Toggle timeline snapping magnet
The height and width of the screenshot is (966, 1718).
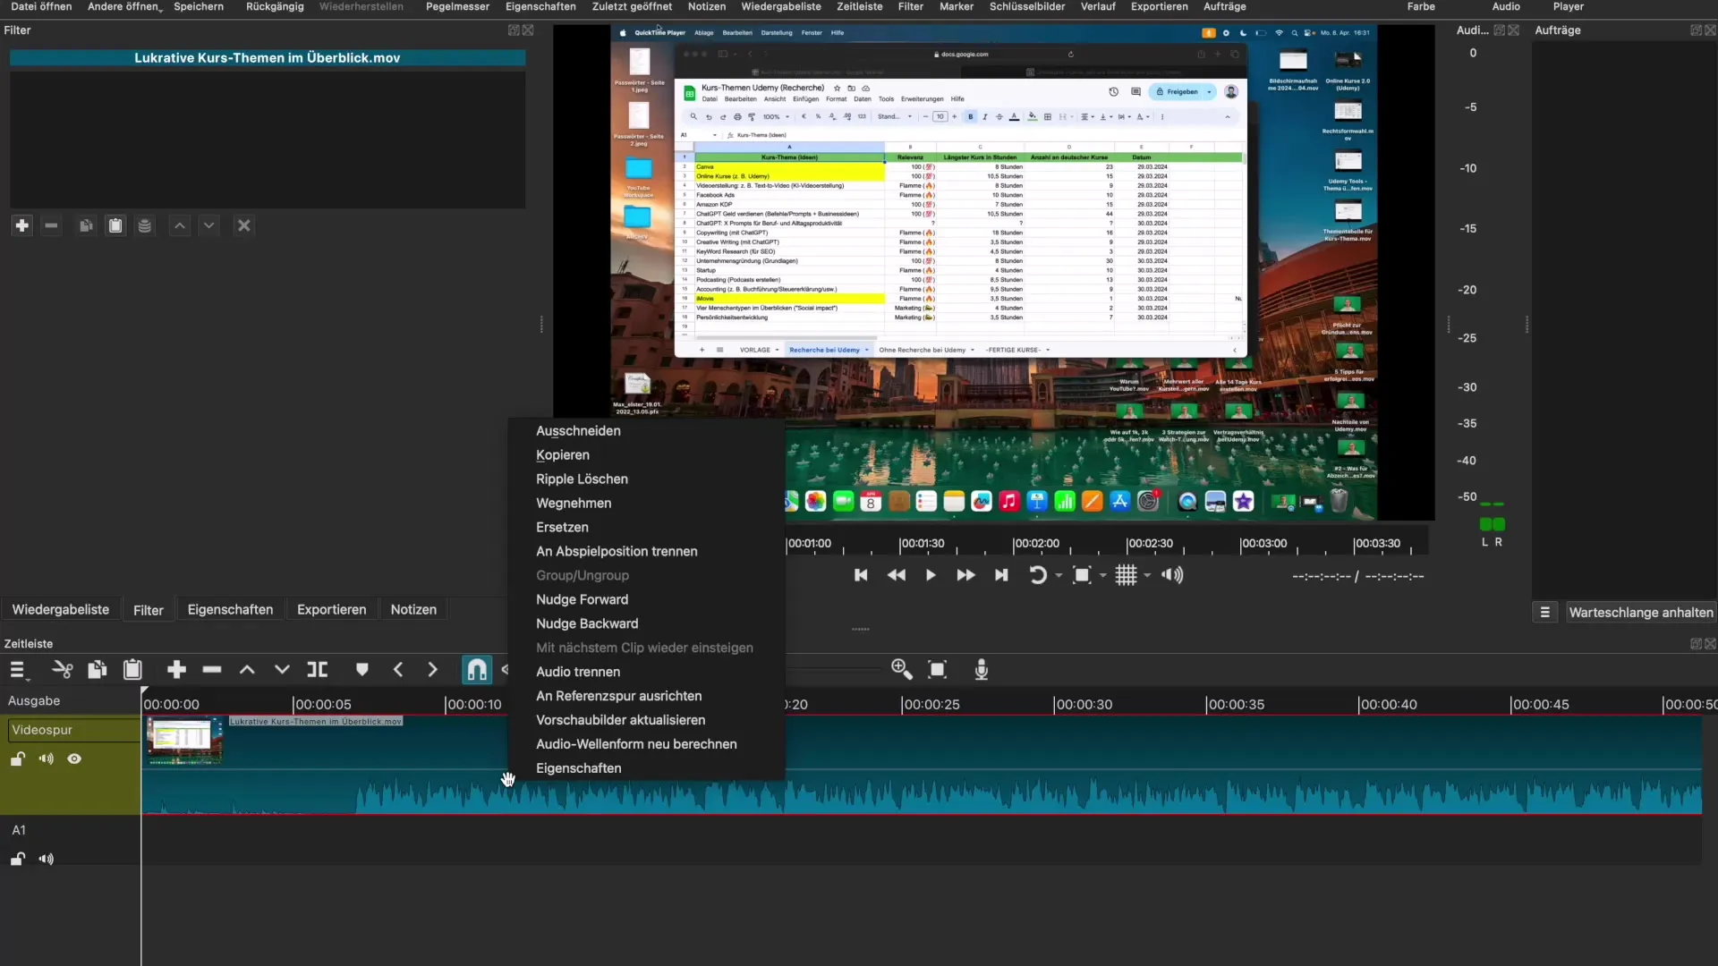coord(477,670)
